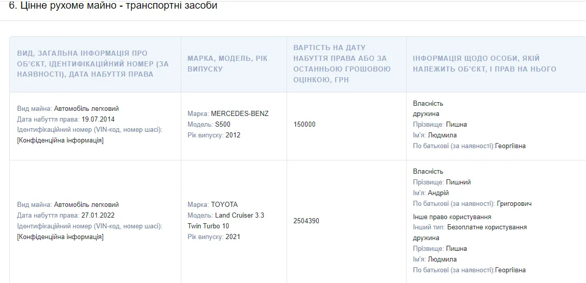The image size is (586, 283).
Task: Select Конфіденційна інформація in the Mercedes row
Action: pos(61,140)
